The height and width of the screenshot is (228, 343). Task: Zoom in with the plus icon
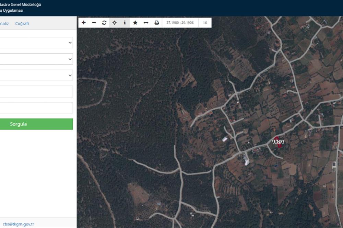tap(84, 23)
